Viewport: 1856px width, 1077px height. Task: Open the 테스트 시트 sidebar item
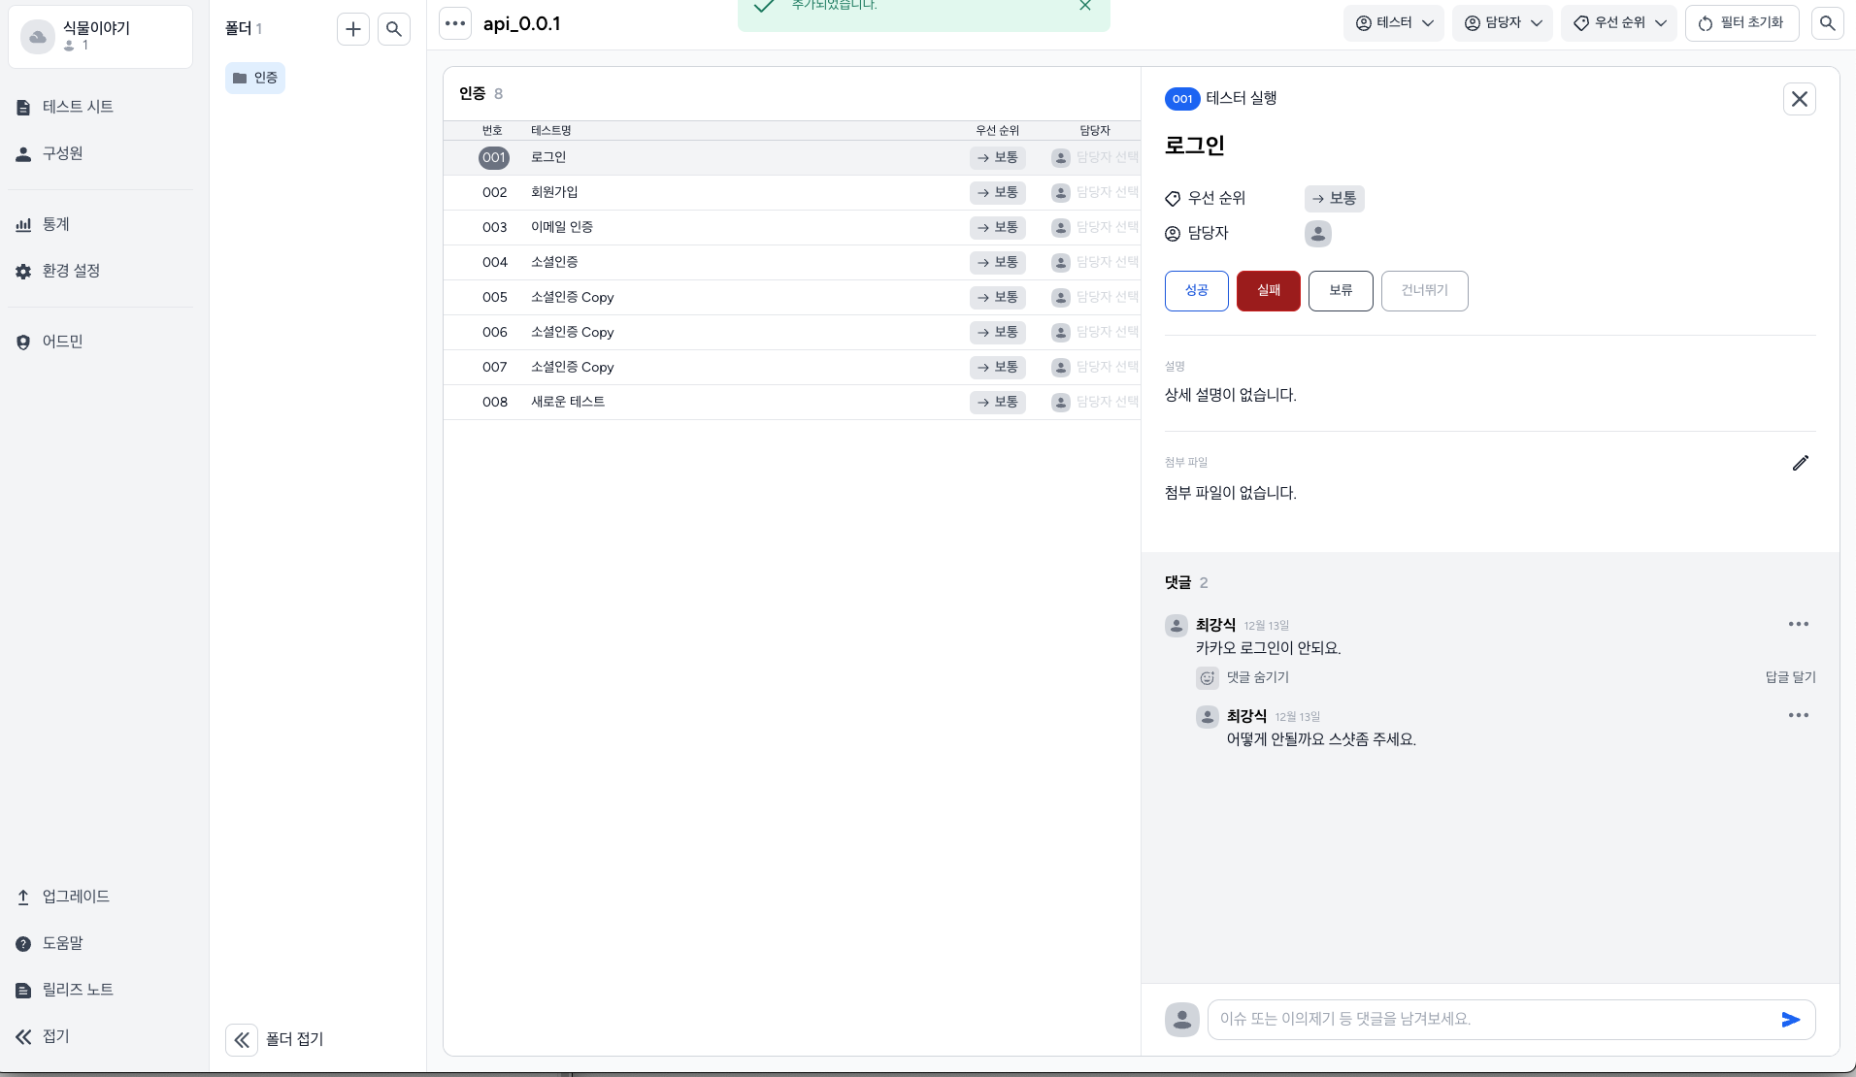pos(78,107)
